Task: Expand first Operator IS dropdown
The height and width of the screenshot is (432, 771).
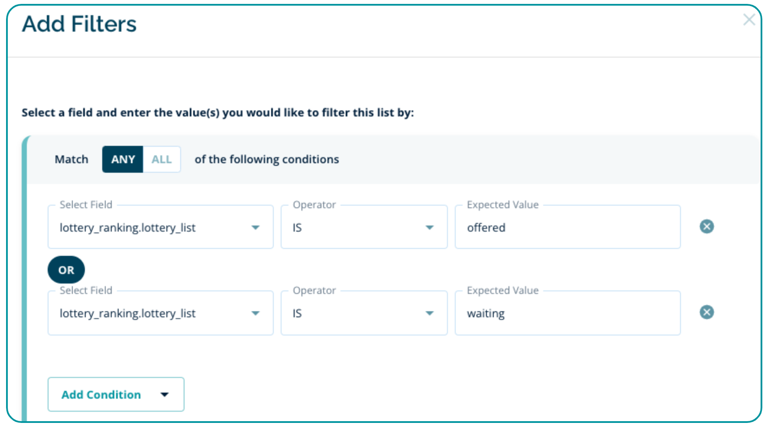Action: (x=364, y=227)
